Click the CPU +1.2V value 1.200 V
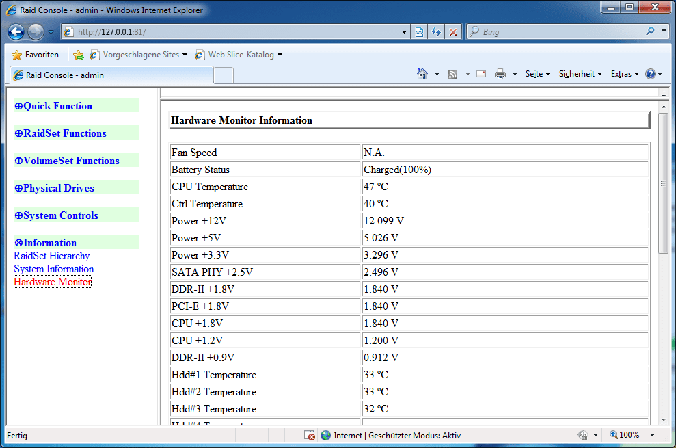 tap(381, 341)
